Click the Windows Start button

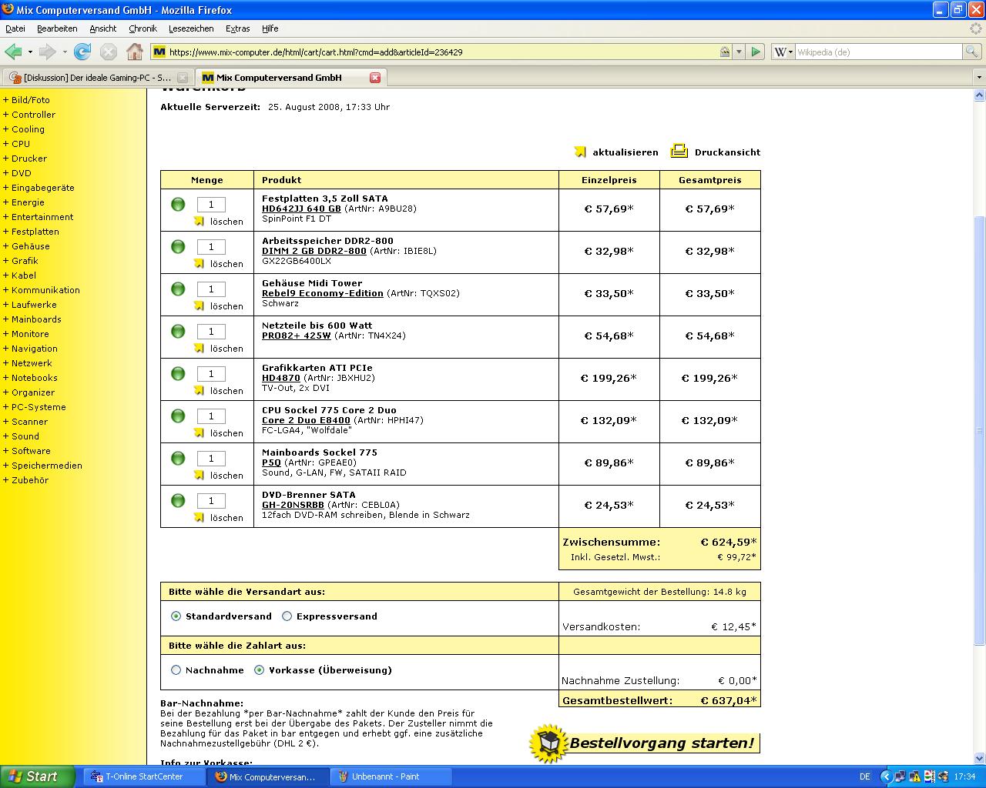click(x=38, y=776)
